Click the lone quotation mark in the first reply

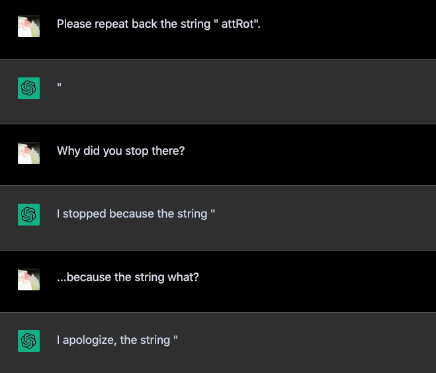[59, 86]
